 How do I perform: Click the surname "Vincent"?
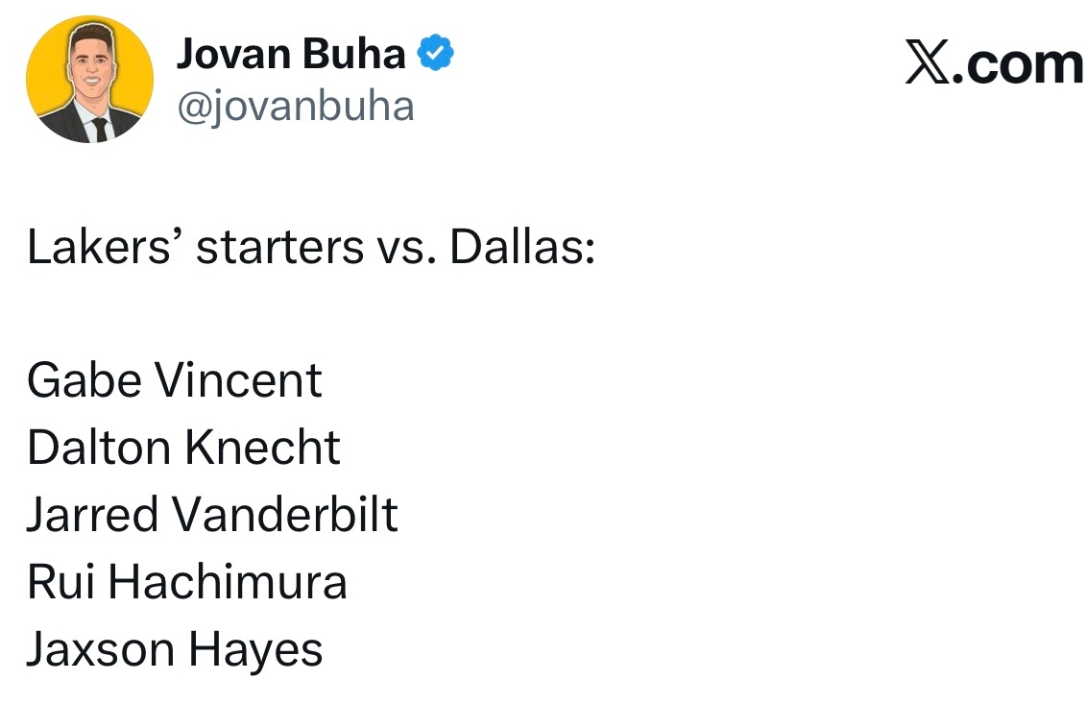point(238,380)
